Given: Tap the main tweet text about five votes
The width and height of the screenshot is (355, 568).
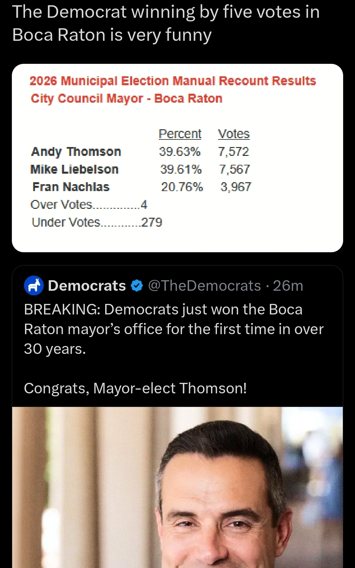Looking at the screenshot, I should (x=166, y=23).
